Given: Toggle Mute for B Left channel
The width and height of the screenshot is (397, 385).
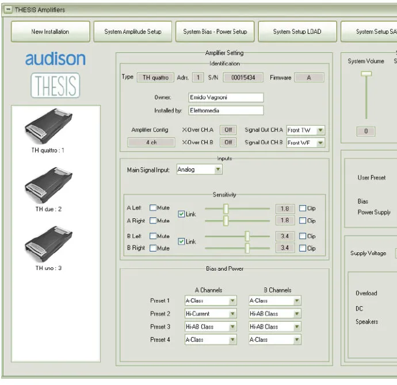Looking at the screenshot, I should point(153,236).
